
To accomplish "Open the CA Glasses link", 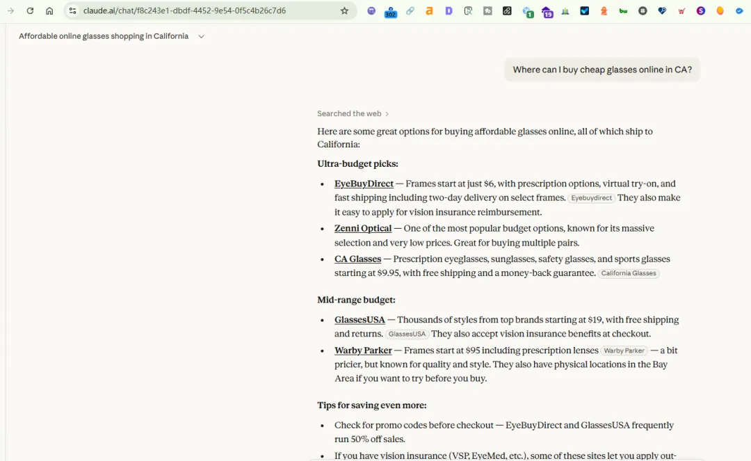I will coord(358,259).
